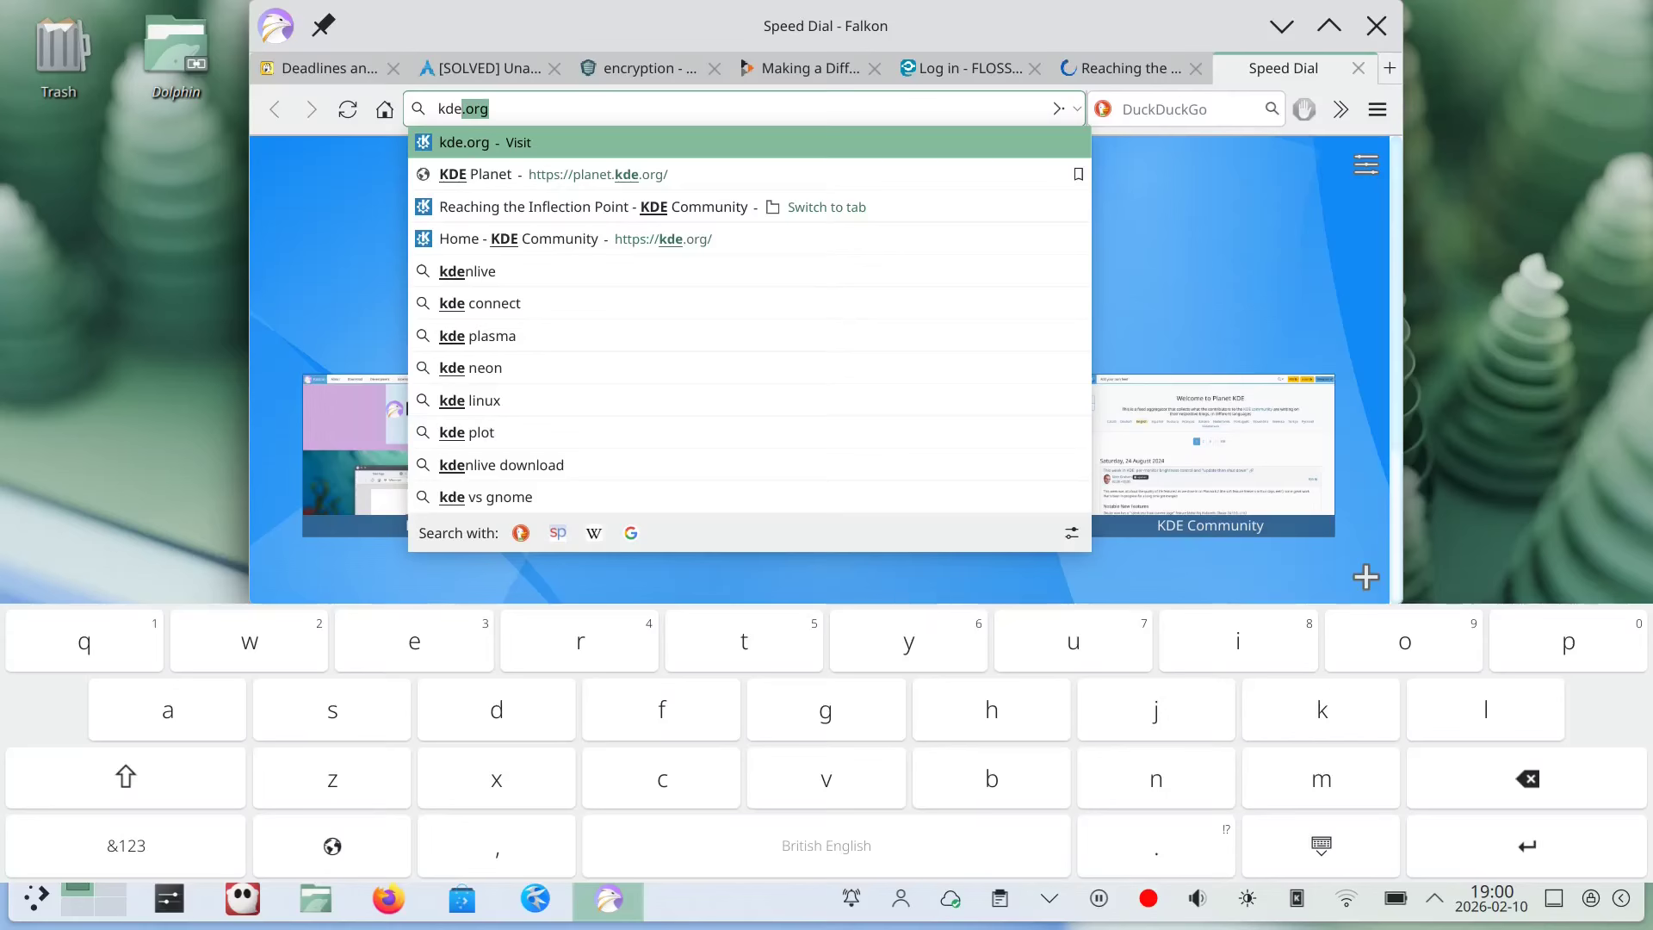Toggle bookmark on KDE Planet suggestion
The image size is (1653, 930).
tap(1078, 175)
